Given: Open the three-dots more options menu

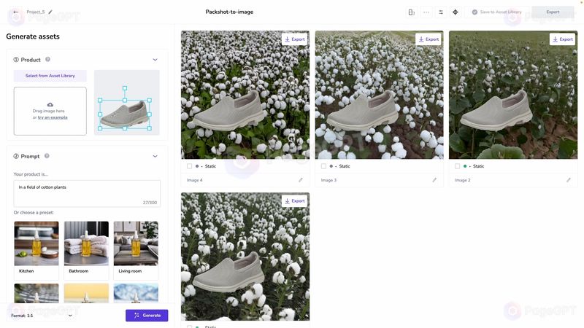Looking at the screenshot, I should pos(426,12).
